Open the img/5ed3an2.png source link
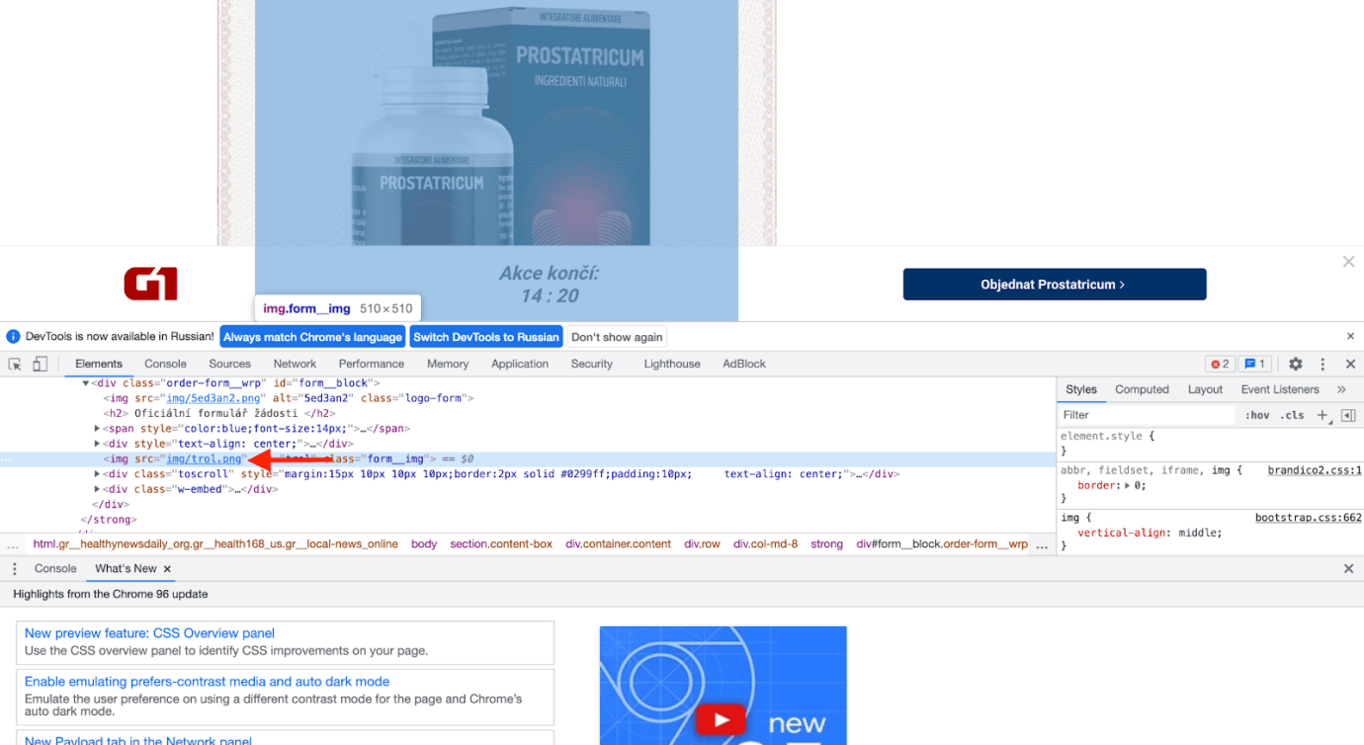The height and width of the screenshot is (745, 1364). 214,398
